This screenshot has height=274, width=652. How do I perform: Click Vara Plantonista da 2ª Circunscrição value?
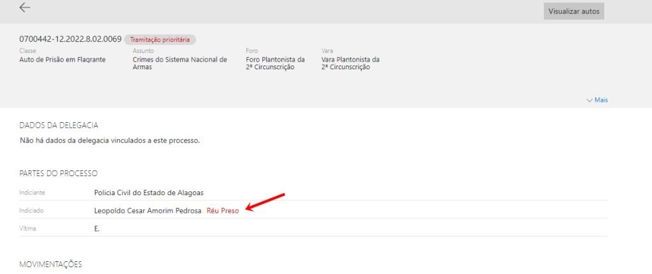(351, 64)
